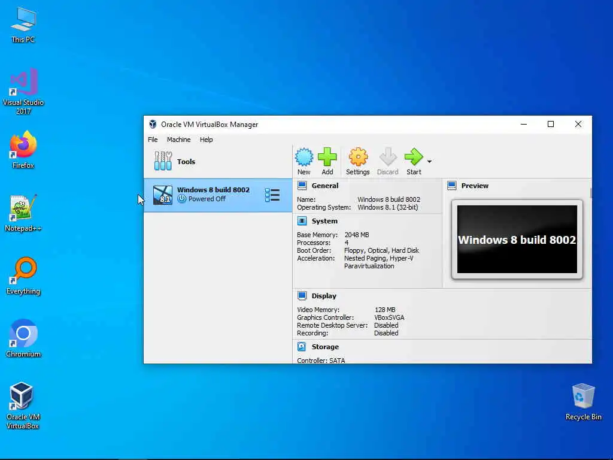Click the Preview section monitor icon
This screenshot has height=460, width=613.
(451, 186)
